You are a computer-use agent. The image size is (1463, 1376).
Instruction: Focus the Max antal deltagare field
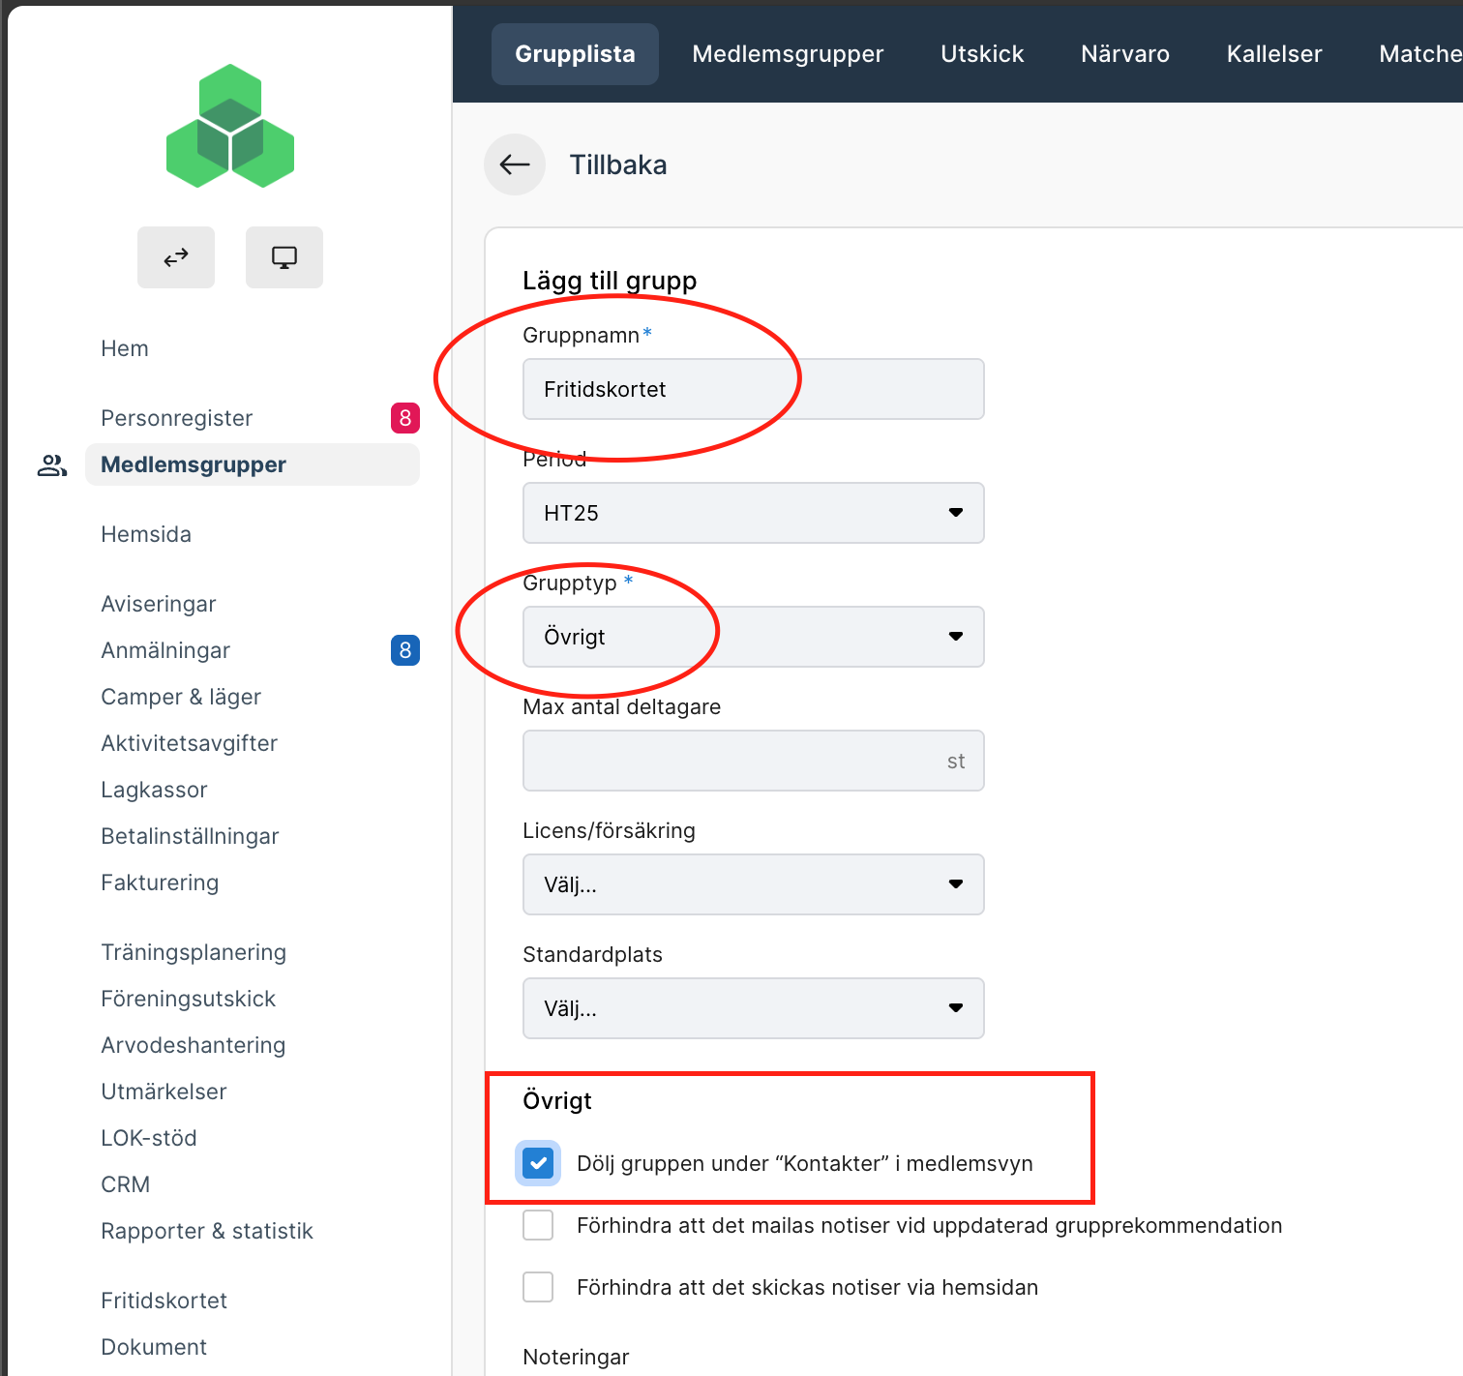tap(754, 761)
